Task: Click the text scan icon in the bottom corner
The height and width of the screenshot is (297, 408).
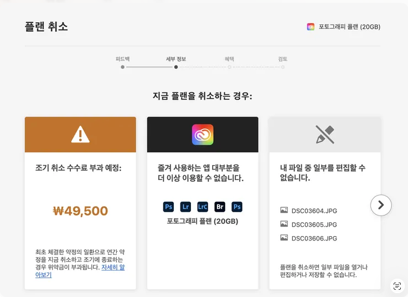Action: 397,286
